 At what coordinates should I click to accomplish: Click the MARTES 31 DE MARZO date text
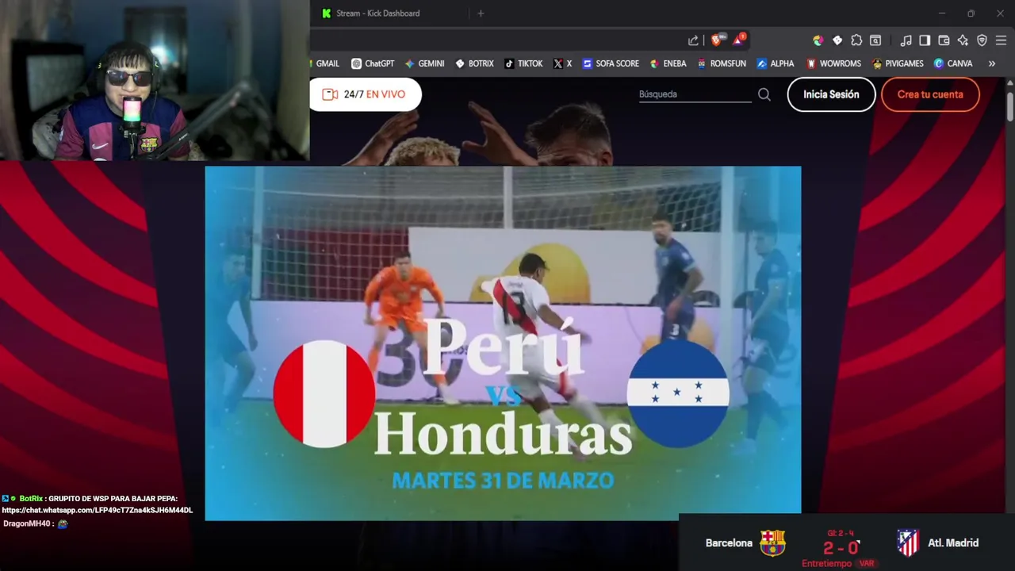(x=503, y=481)
